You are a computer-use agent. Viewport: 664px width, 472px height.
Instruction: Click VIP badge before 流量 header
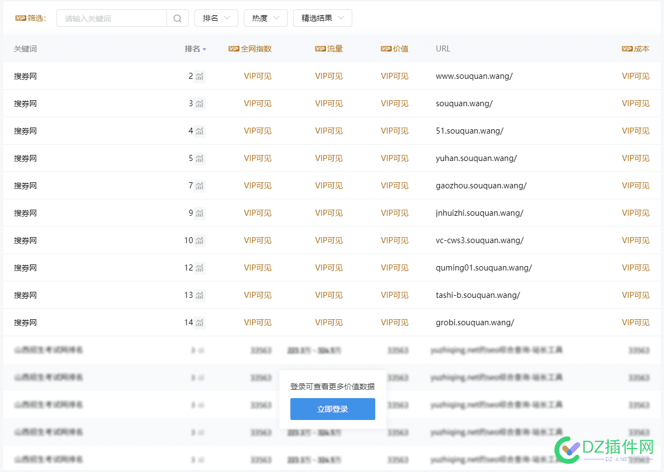coord(320,49)
